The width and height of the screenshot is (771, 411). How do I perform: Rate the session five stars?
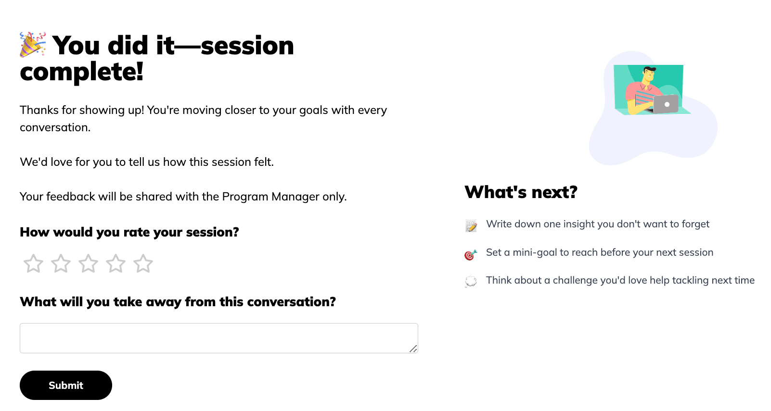pos(143,263)
